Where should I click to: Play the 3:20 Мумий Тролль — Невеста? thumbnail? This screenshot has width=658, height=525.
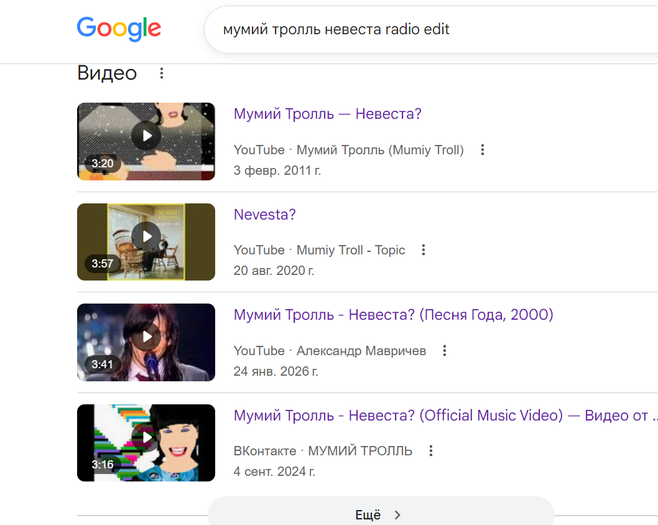point(146,141)
